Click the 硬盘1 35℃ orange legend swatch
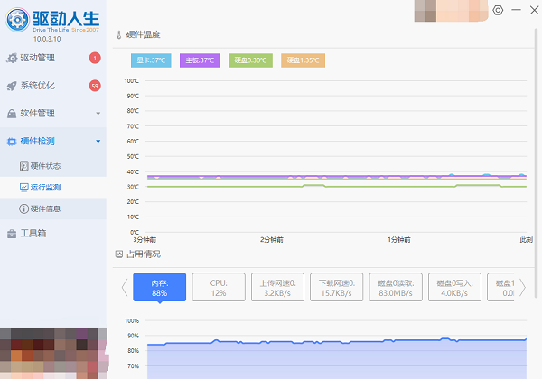This screenshot has width=542, height=379. pos(303,60)
